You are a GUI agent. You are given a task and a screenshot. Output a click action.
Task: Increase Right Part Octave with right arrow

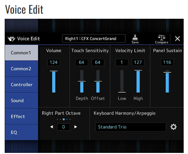(x=75, y=127)
